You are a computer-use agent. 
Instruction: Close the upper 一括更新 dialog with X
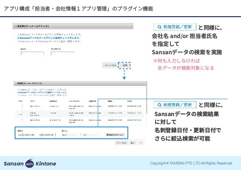[131, 26]
